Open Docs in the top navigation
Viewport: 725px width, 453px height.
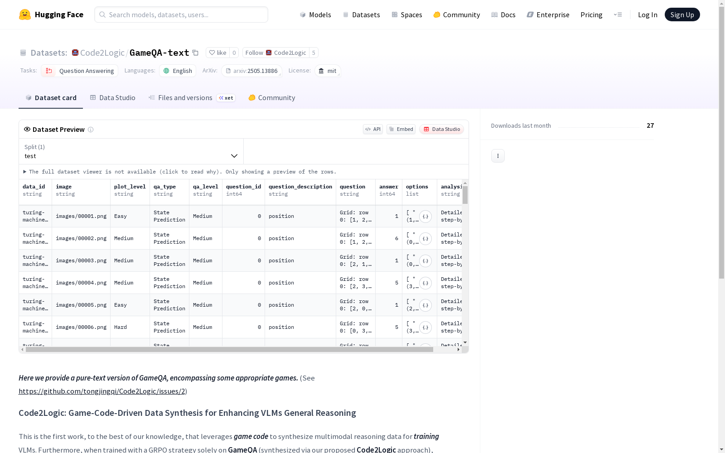(x=503, y=14)
